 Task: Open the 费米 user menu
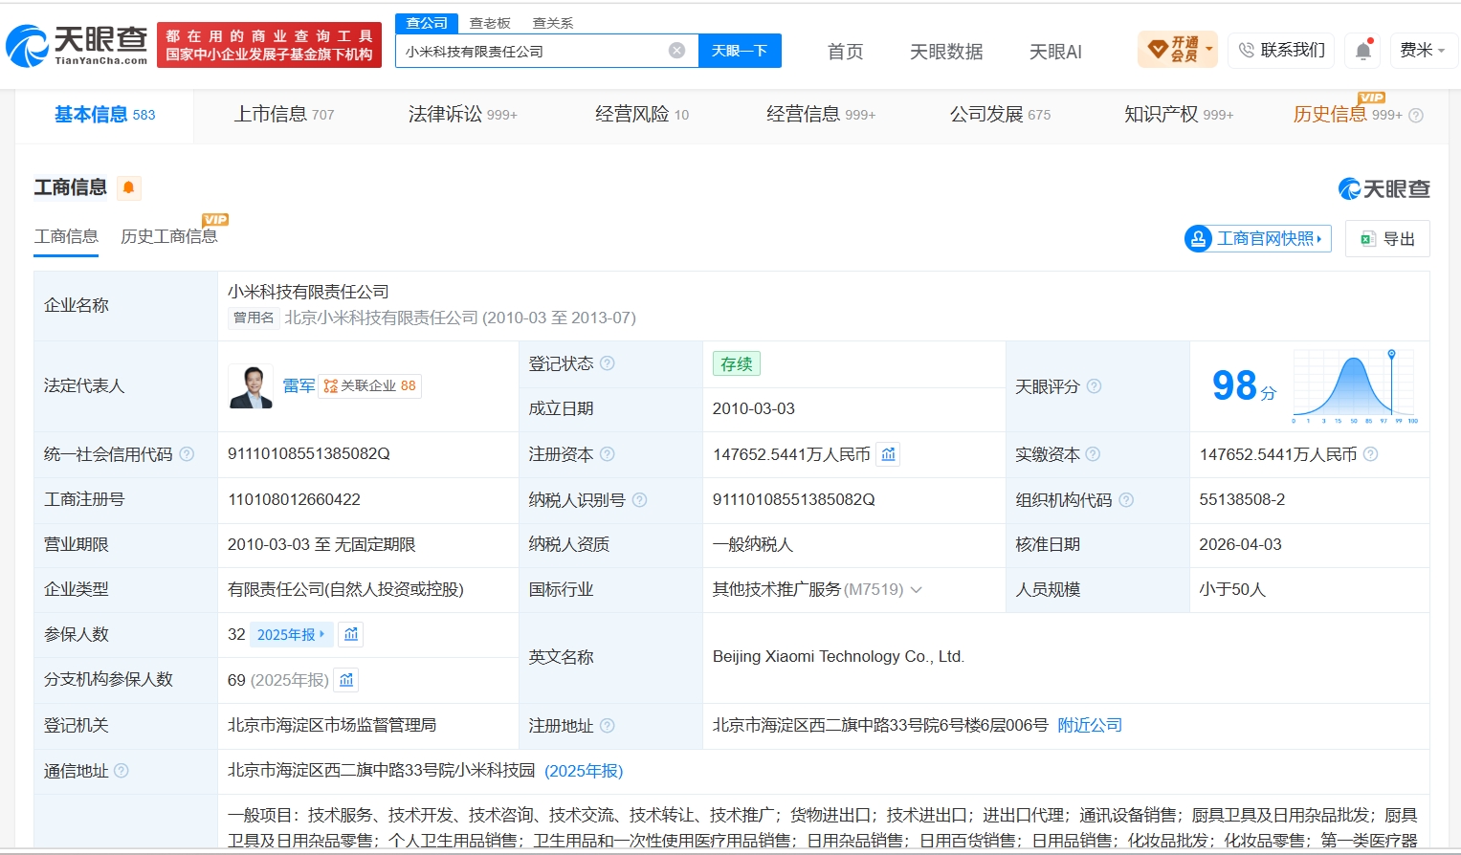(1423, 50)
